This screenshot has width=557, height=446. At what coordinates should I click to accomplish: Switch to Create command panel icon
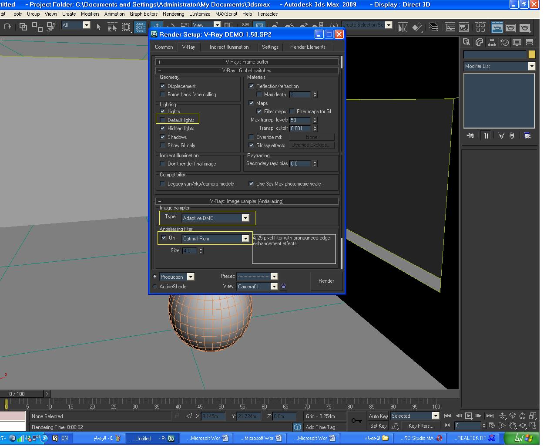[466, 42]
